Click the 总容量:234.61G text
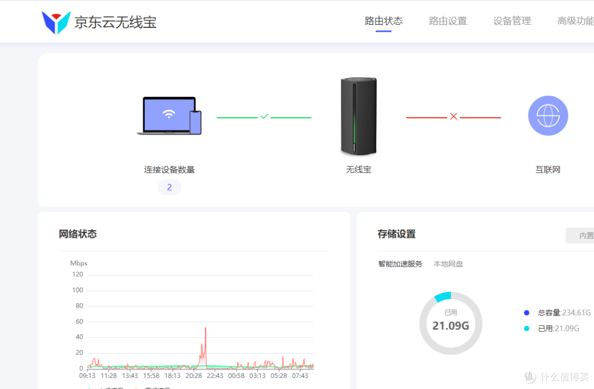This screenshot has width=594, height=389. pos(564,313)
